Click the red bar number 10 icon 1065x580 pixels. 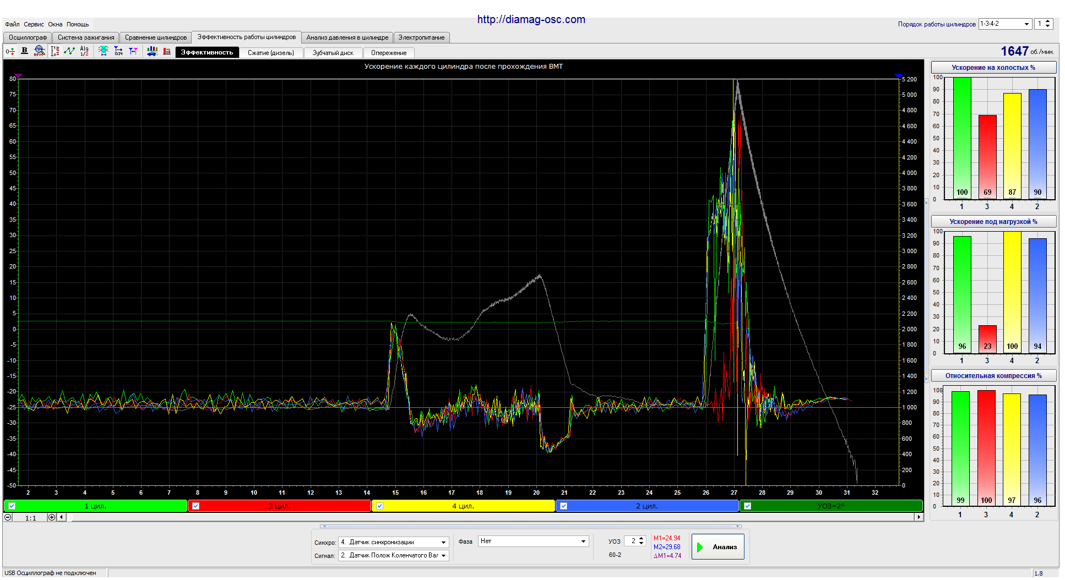pos(167,51)
